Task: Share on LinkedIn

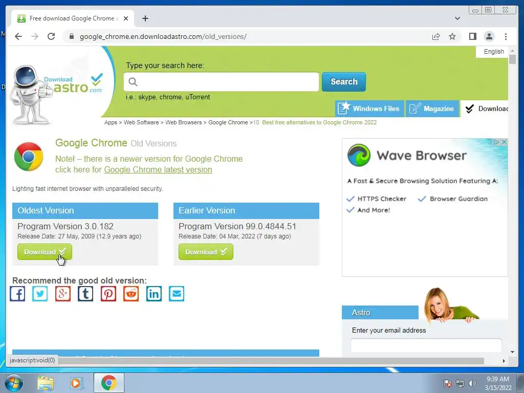Action: (154, 294)
